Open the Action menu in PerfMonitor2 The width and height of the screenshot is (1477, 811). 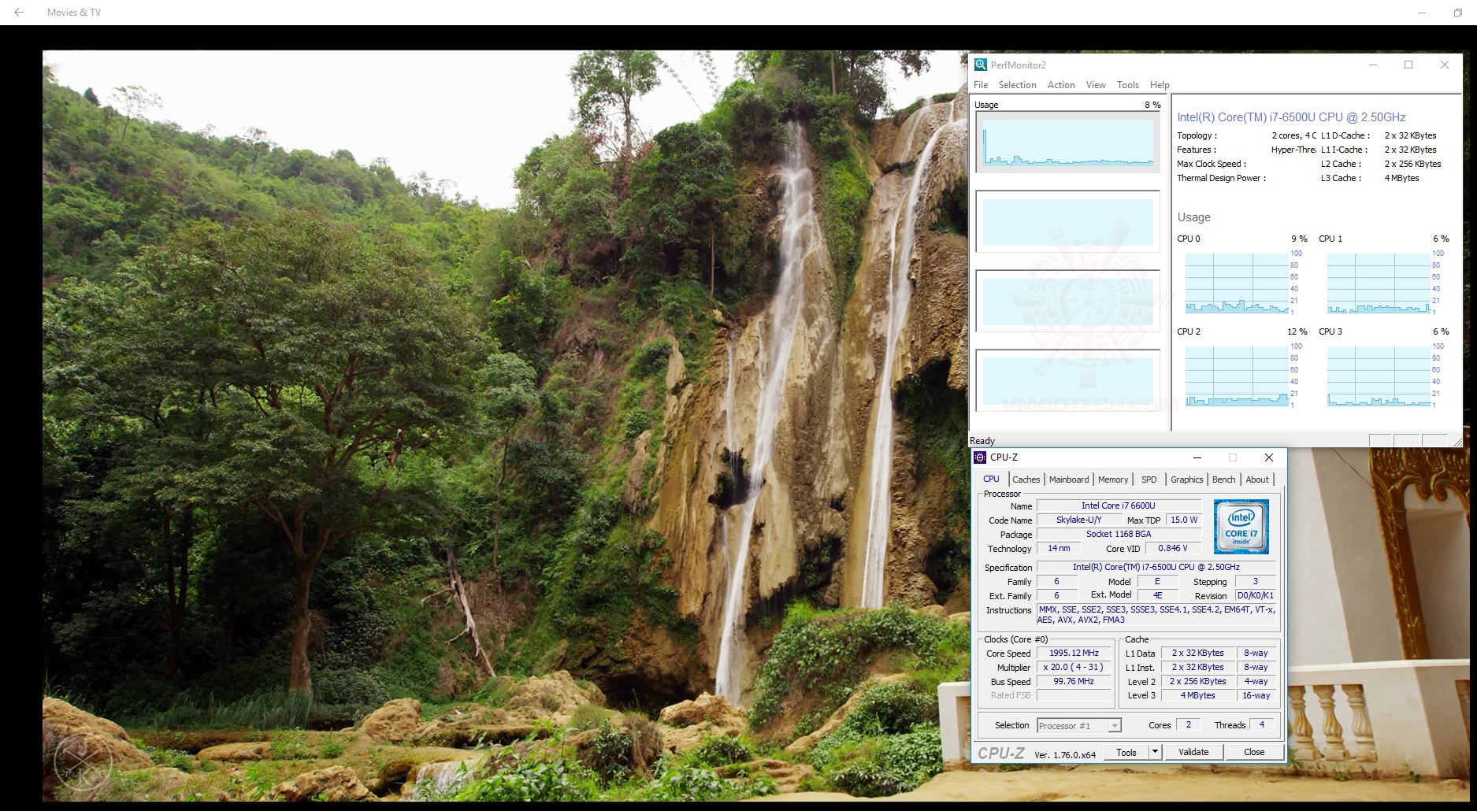pos(1061,85)
